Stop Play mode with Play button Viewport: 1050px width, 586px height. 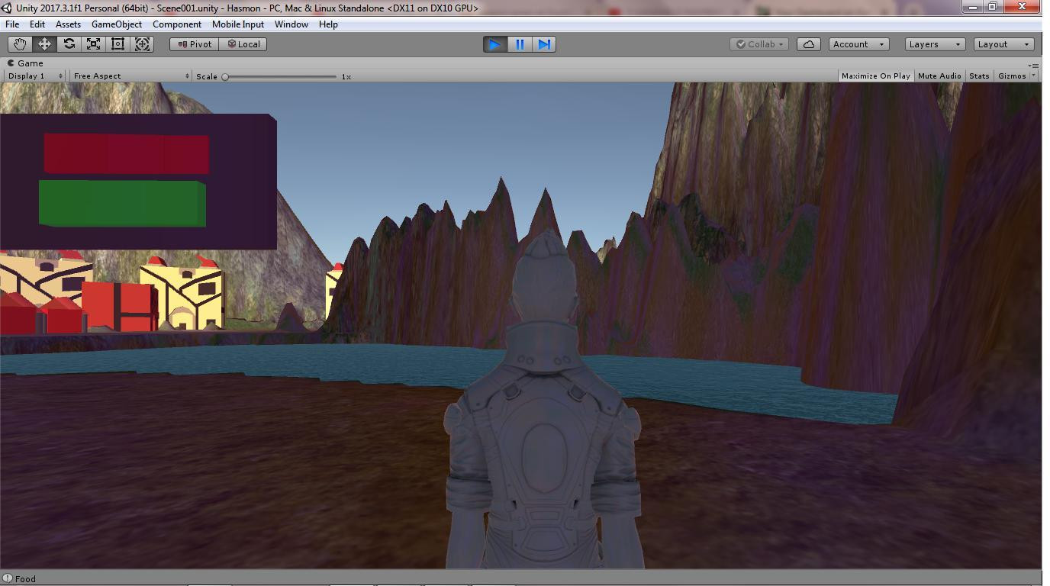tap(495, 44)
